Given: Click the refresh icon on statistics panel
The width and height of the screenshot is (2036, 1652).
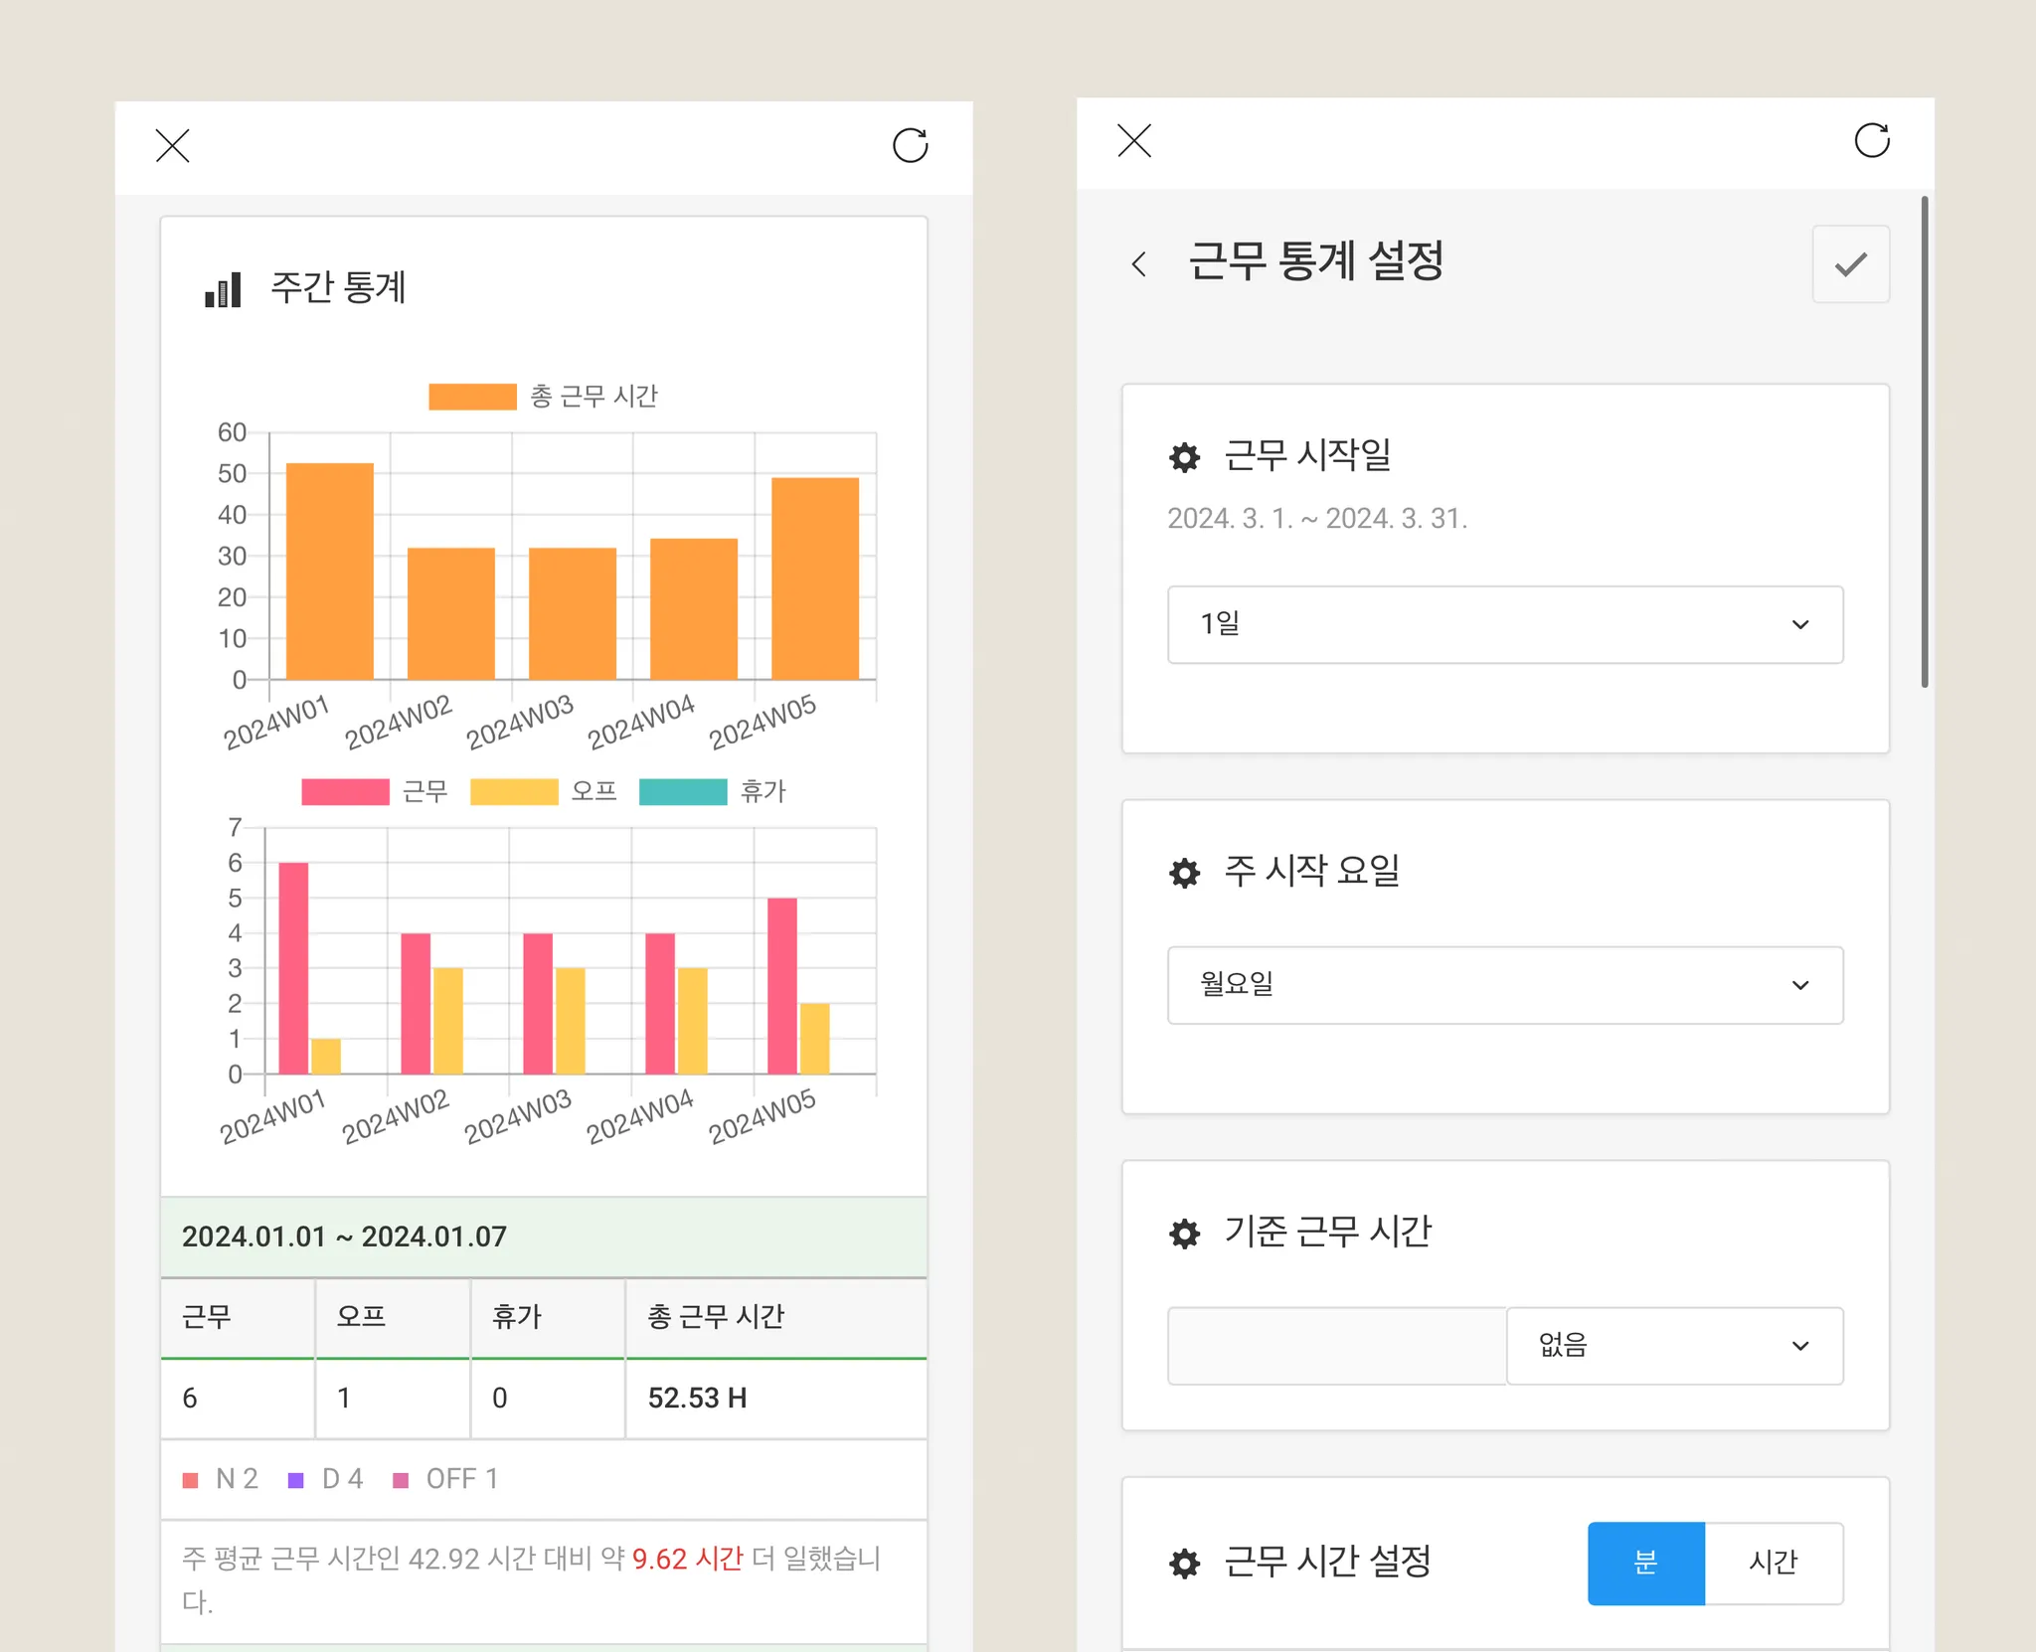Looking at the screenshot, I should coord(910,146).
